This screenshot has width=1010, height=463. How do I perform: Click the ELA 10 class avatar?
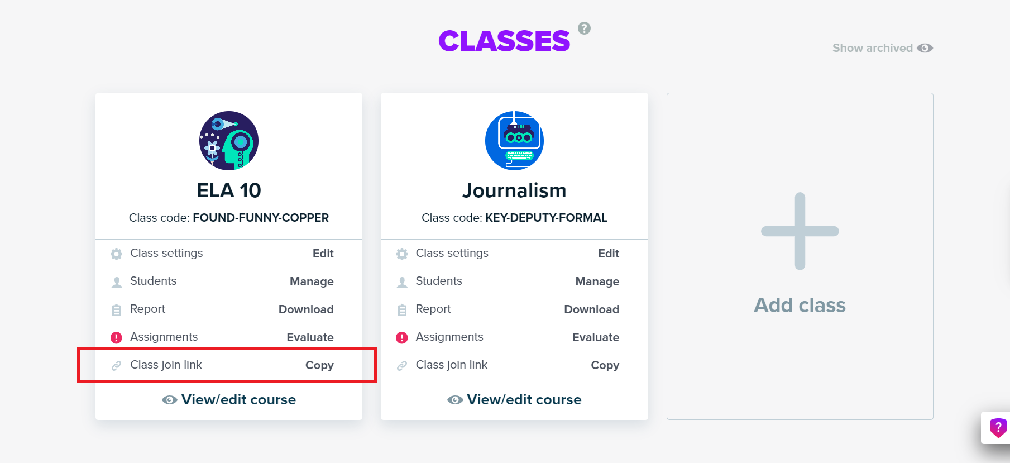[x=229, y=141]
